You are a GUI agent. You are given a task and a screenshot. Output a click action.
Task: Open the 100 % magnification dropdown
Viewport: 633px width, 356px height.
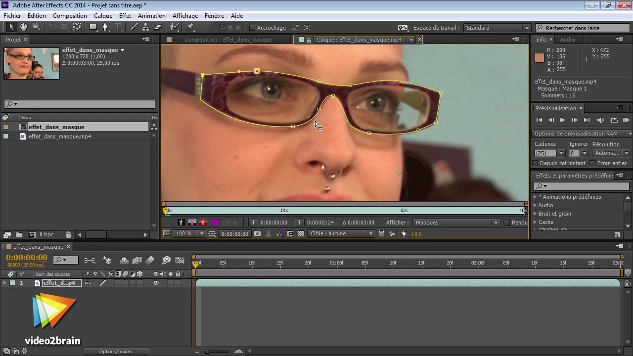coord(188,234)
